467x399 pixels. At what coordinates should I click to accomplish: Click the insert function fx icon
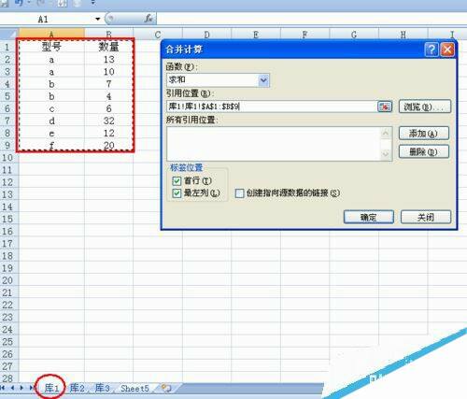[x=149, y=19]
